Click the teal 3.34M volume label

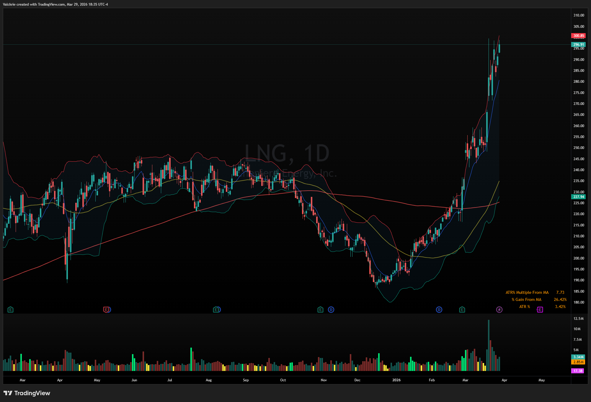coord(579,357)
